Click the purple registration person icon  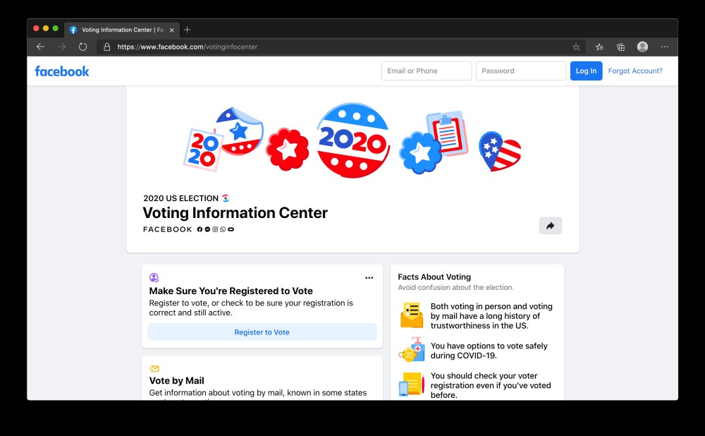point(154,278)
